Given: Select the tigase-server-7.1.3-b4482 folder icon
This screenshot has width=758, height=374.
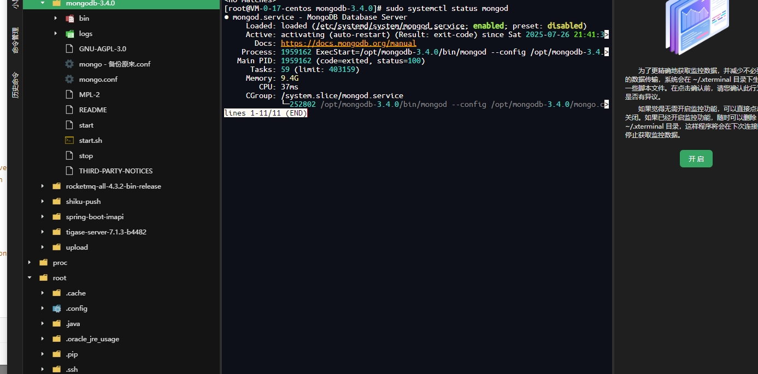Looking at the screenshot, I should pyautogui.click(x=56, y=232).
